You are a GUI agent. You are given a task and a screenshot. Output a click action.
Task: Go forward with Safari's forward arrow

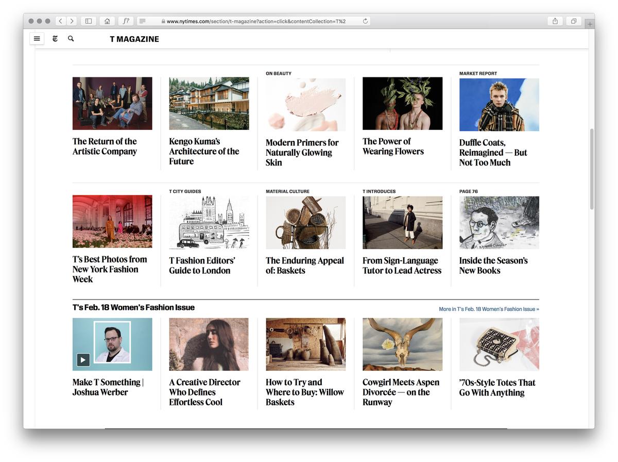pos(72,21)
